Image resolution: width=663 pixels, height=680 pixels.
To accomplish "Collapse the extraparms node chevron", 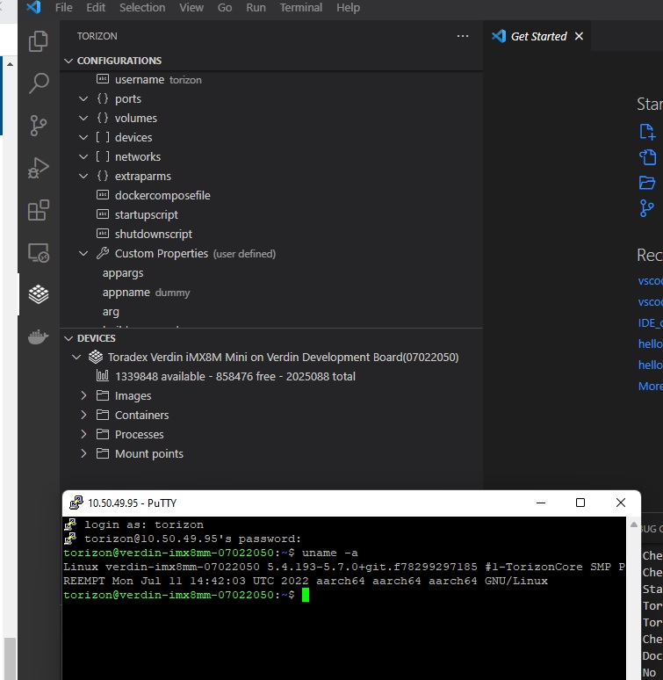I will point(83,176).
